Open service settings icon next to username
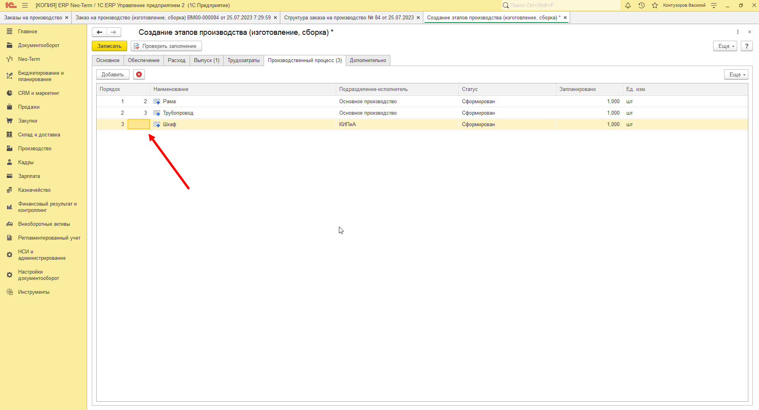Image resolution: width=759 pixels, height=410 pixels. [x=714, y=6]
